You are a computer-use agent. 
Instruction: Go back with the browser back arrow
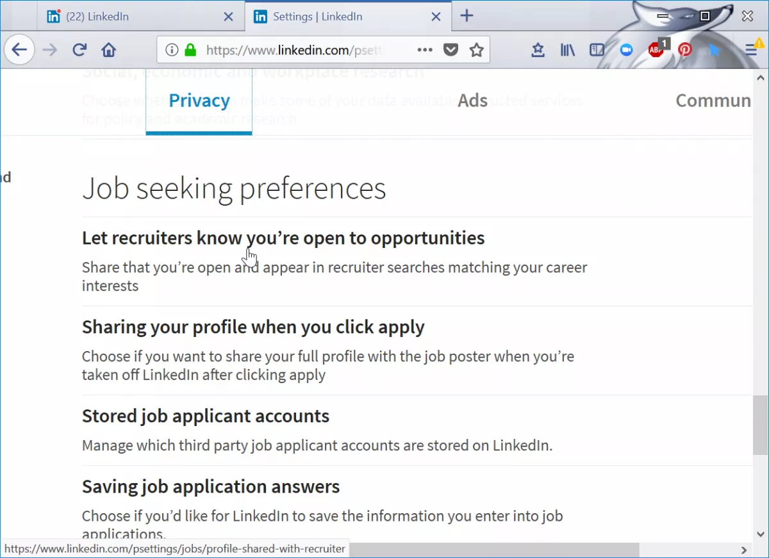20,50
